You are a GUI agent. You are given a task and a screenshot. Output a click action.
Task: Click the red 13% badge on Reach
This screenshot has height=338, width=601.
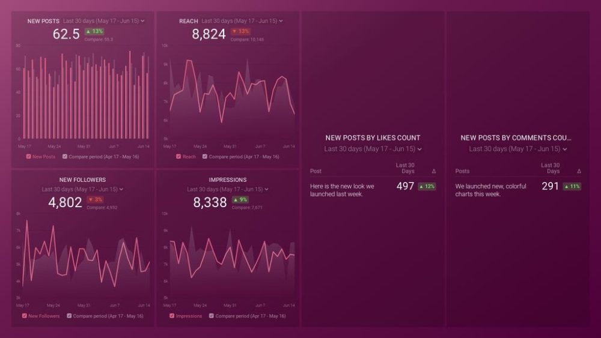[243, 31]
